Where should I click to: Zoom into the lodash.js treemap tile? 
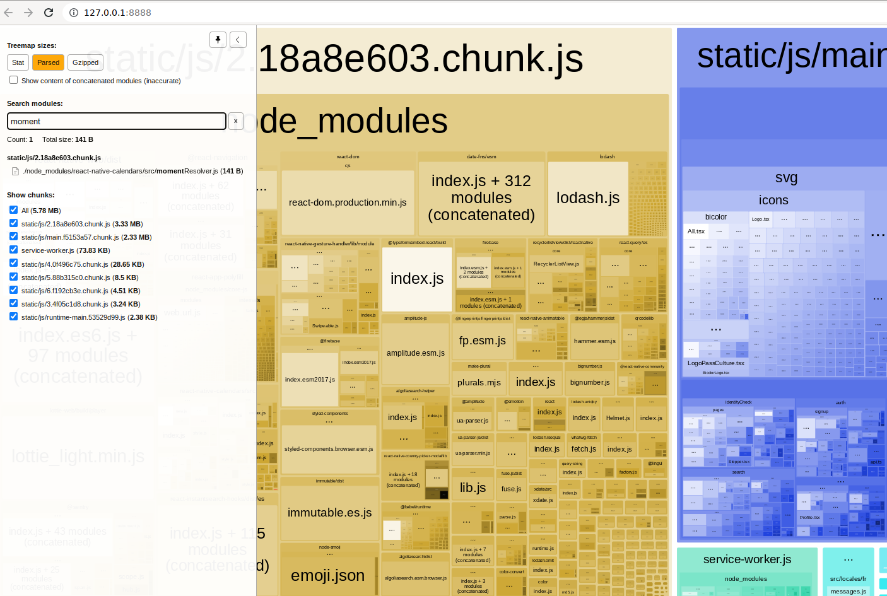pos(587,197)
